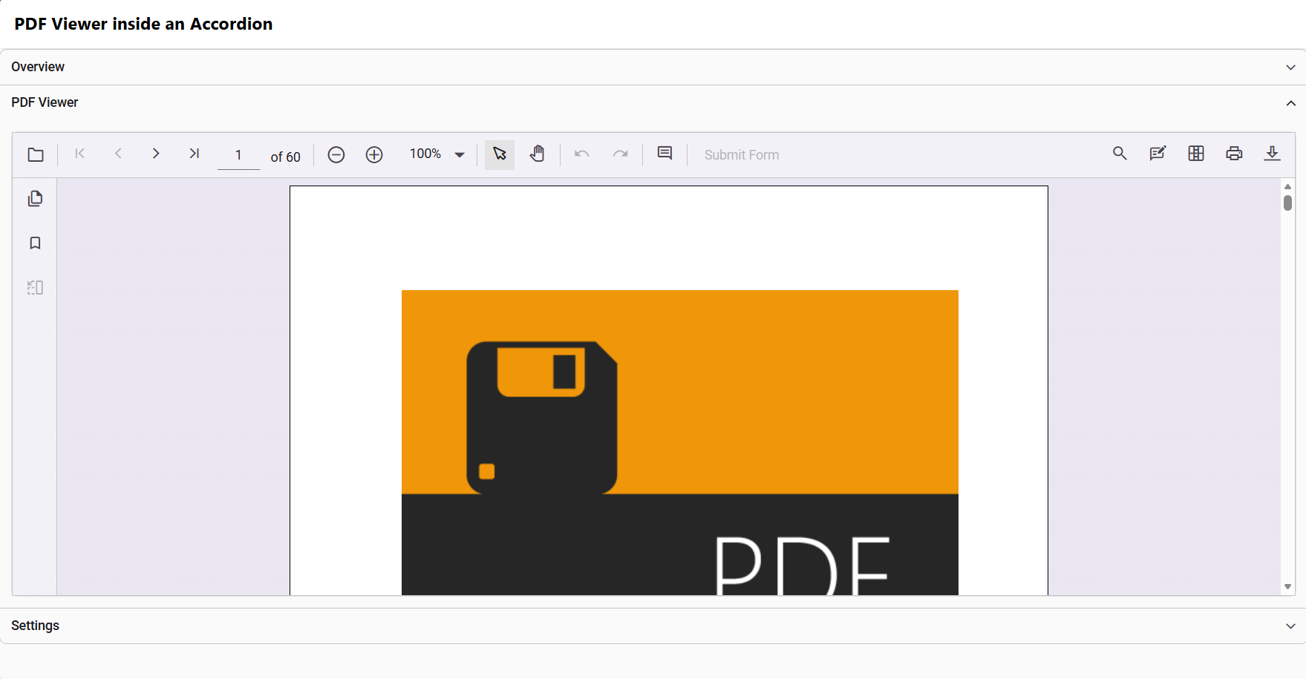The width and height of the screenshot is (1306, 679).
Task: Zoom in with the plus icon
Action: click(374, 154)
